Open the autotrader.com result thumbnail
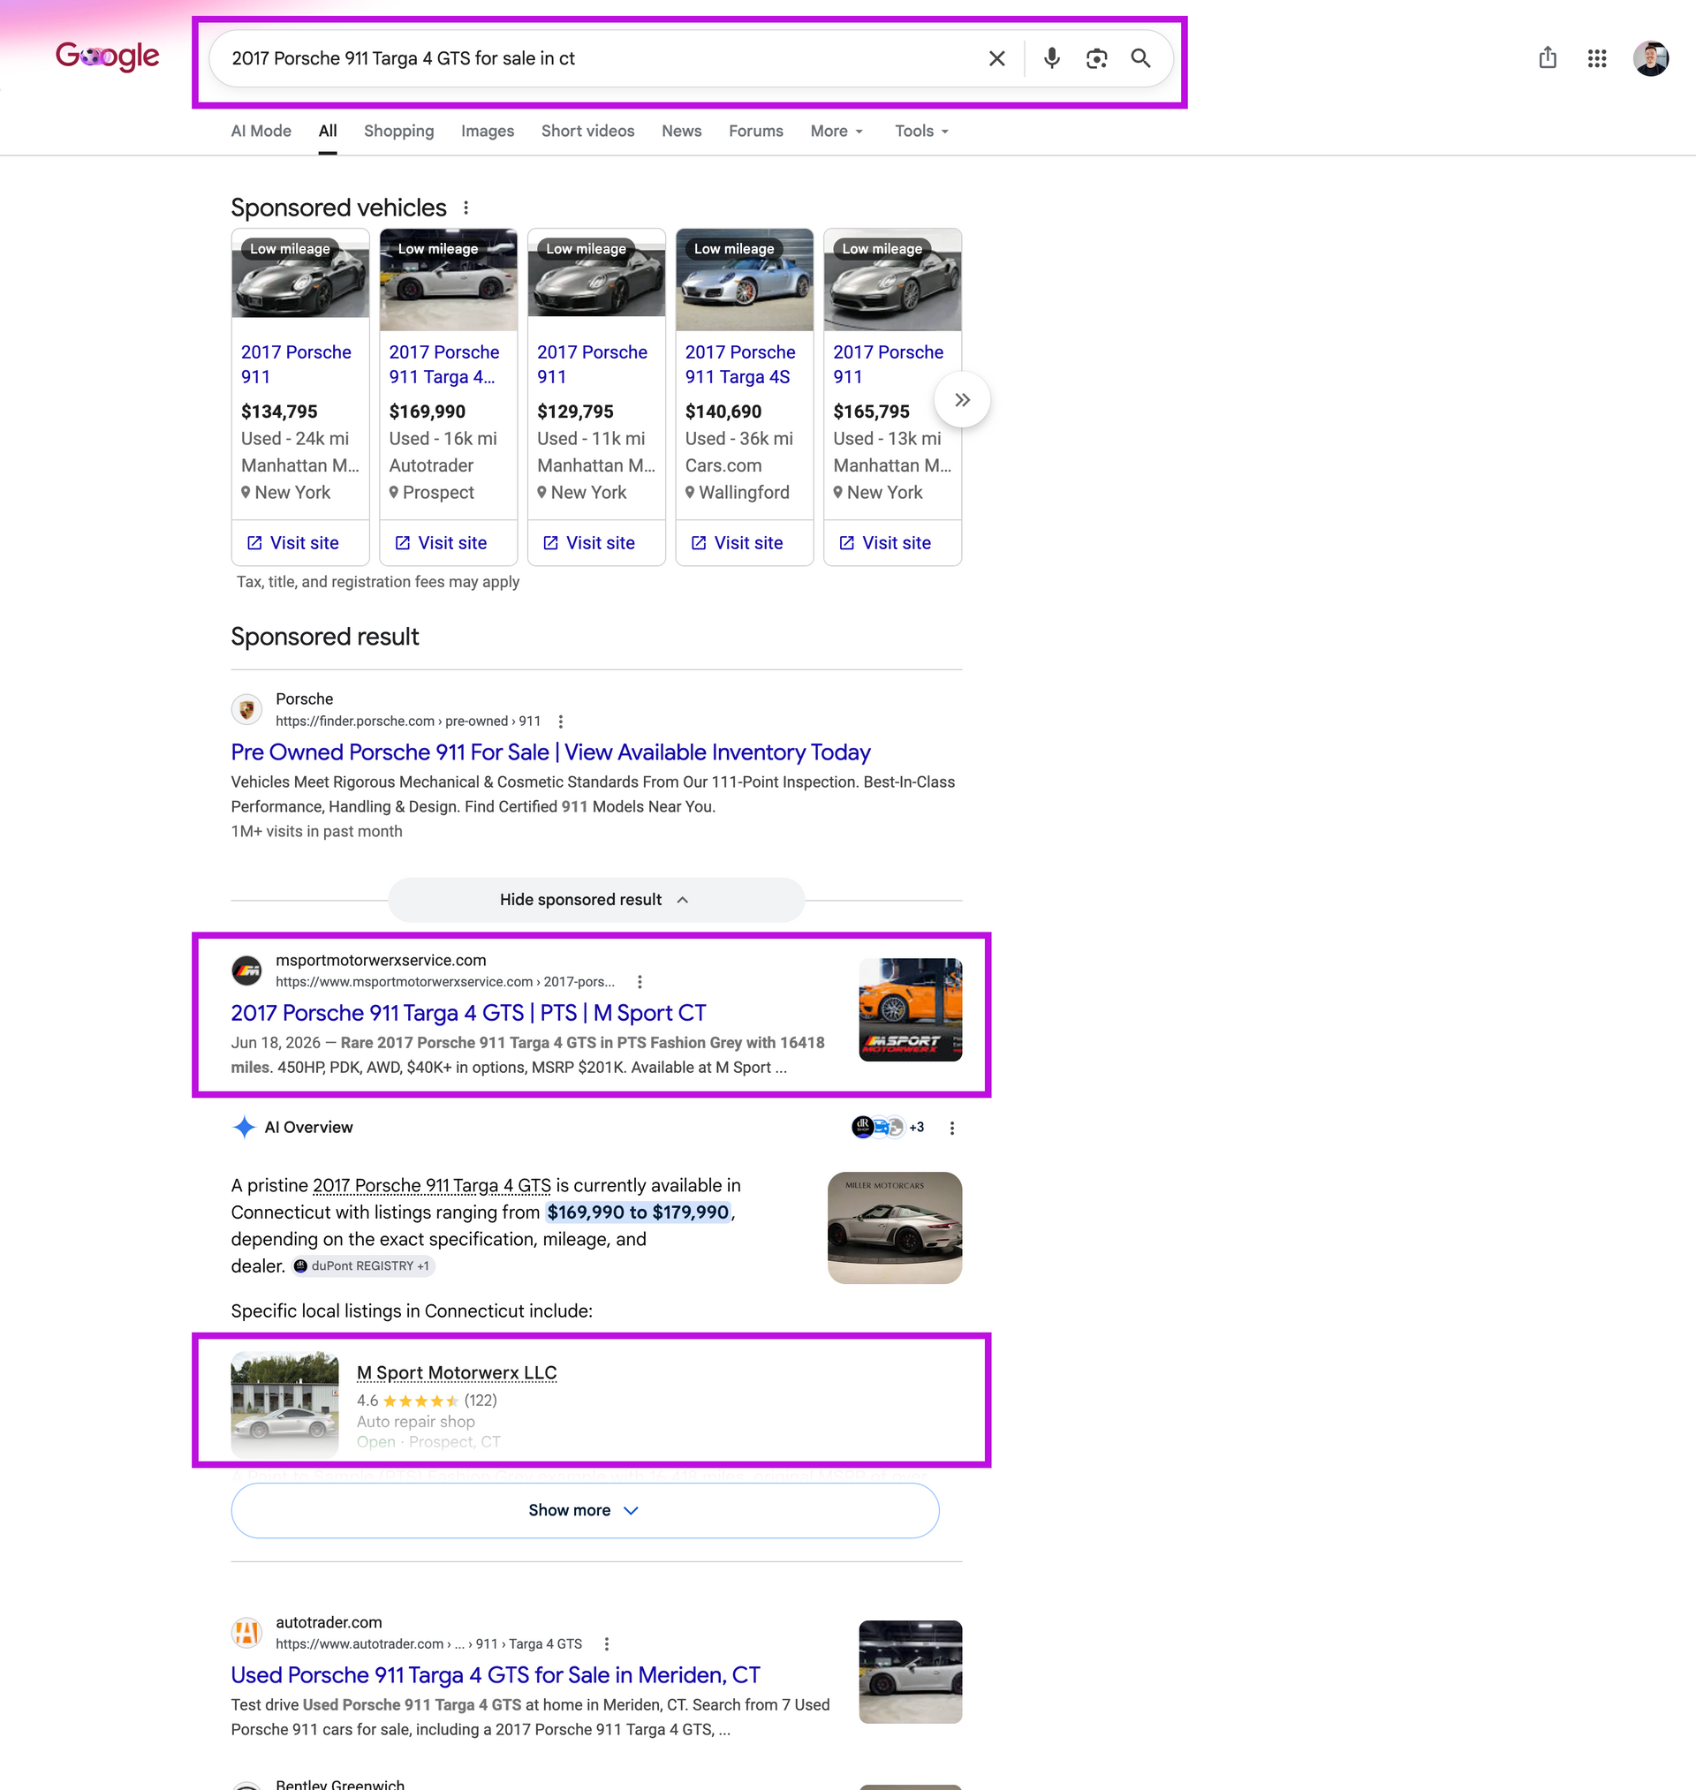1696x1790 pixels. click(x=910, y=1673)
